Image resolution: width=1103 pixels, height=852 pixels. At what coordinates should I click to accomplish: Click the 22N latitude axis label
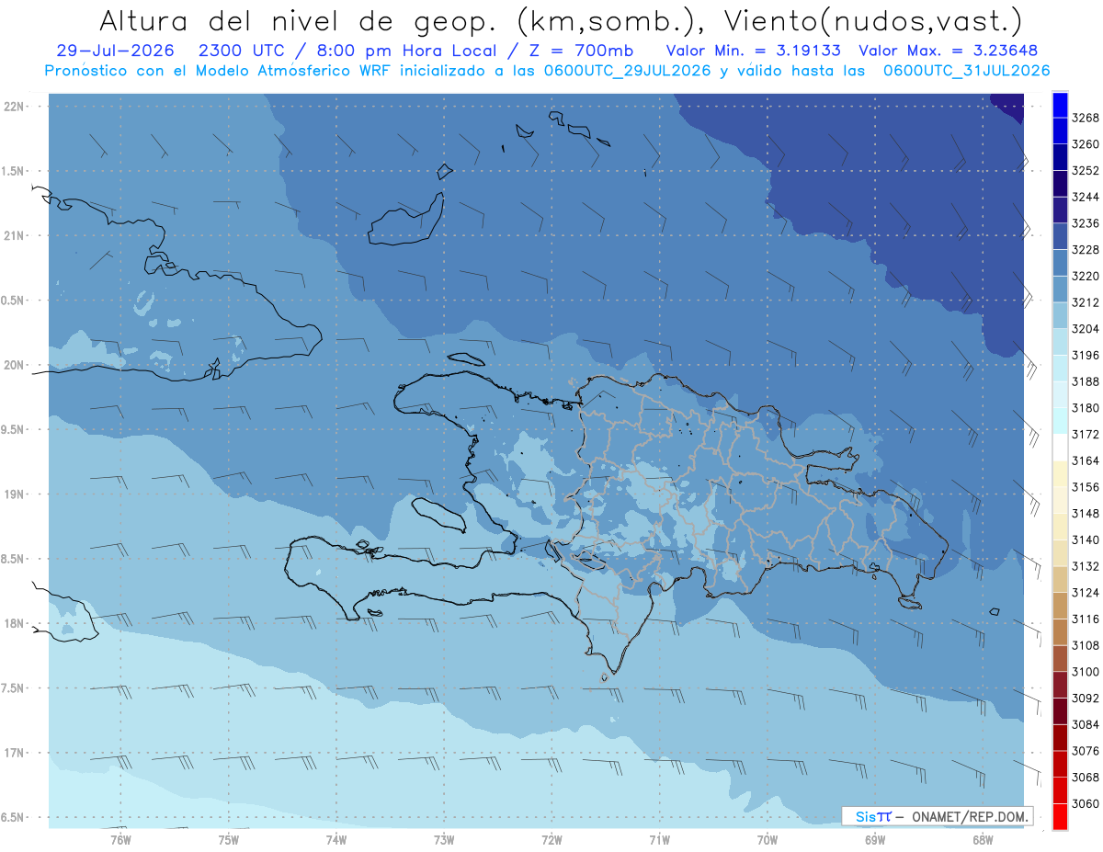(15, 106)
